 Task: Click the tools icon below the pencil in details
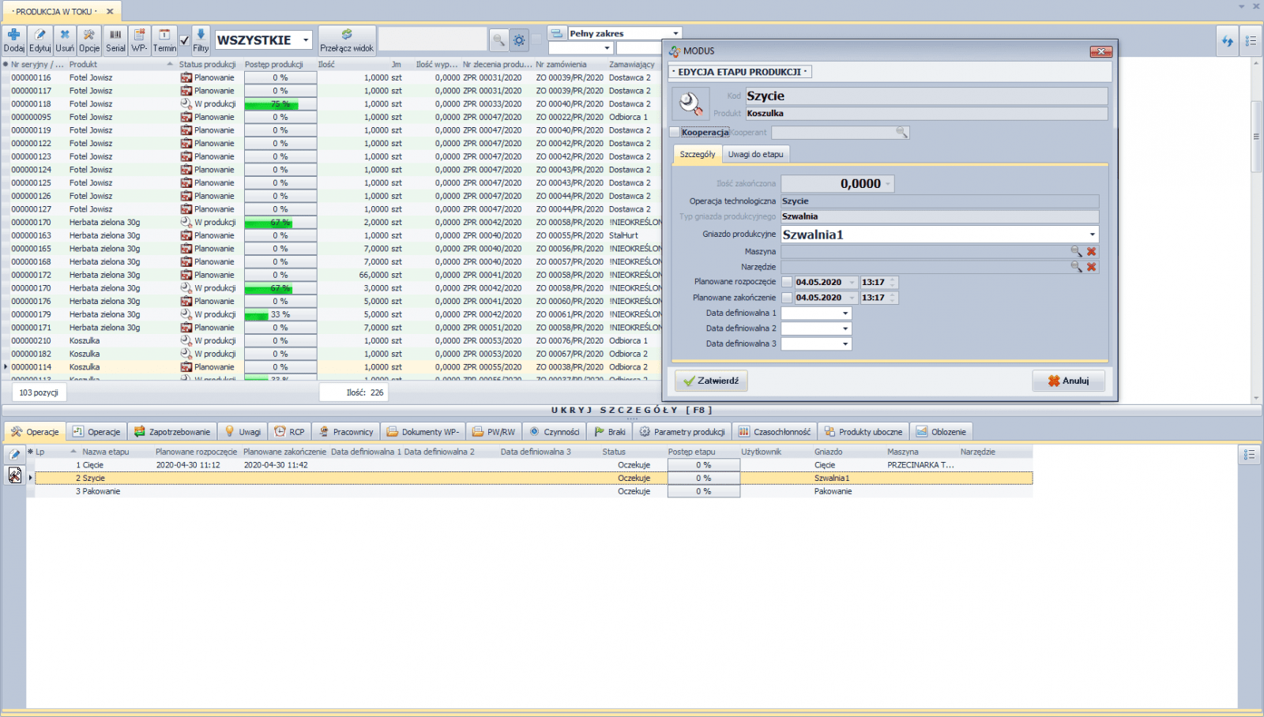tap(14, 475)
